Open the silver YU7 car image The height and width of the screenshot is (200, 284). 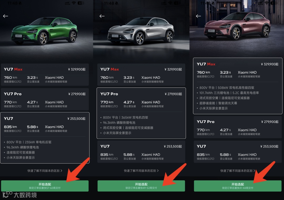[x=141, y=31]
